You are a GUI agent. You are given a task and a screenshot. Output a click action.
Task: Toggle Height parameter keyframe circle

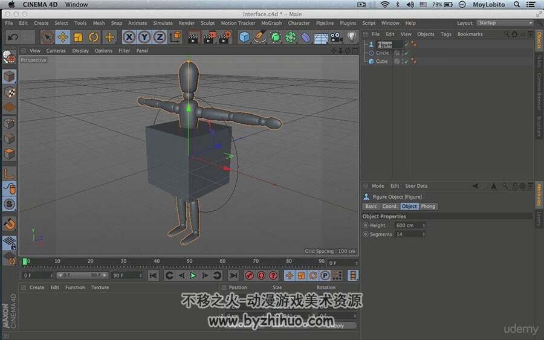(x=365, y=225)
